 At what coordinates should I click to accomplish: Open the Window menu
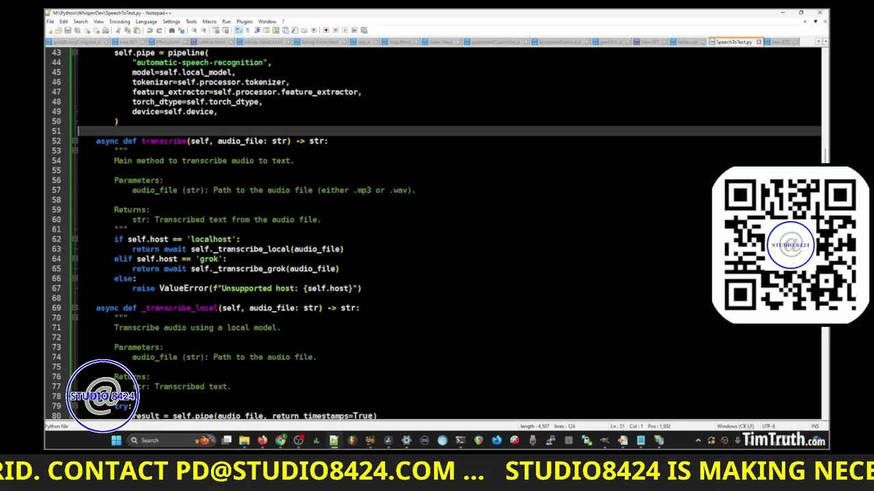coord(267,21)
